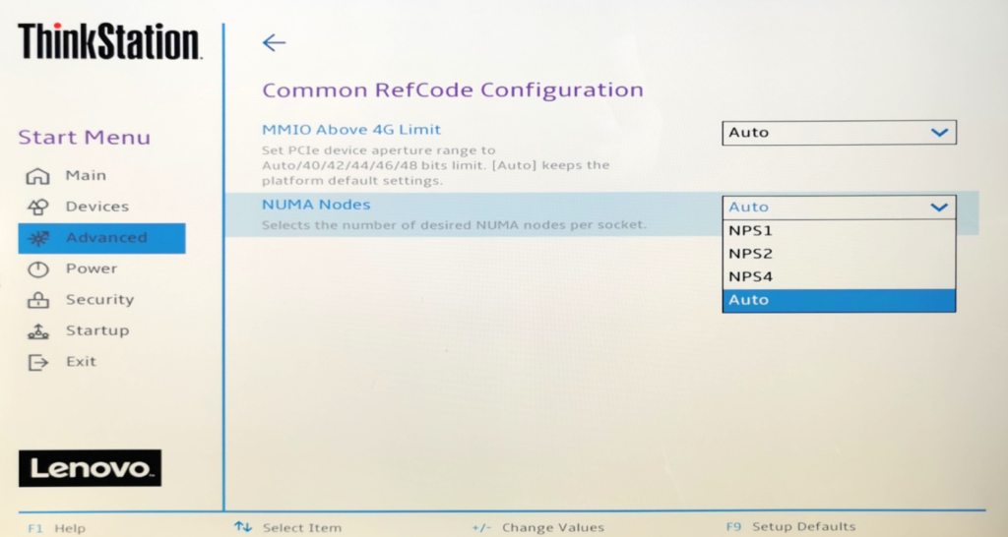
Task: Choose NPS2 in NUMA Nodes list
Action: pyautogui.click(x=839, y=254)
